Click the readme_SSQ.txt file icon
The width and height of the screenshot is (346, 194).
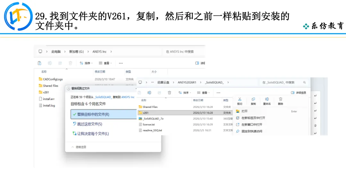click(x=140, y=130)
